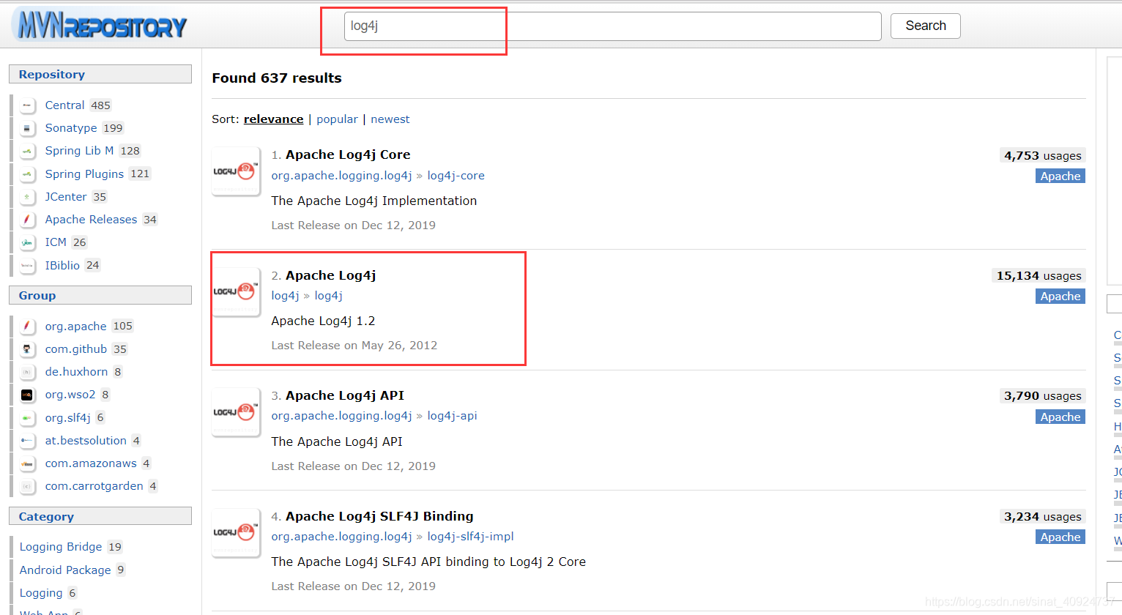Image resolution: width=1122 pixels, height=615 pixels.
Task: Open Apache Log4j SLF4J Binding title
Action: [379, 516]
